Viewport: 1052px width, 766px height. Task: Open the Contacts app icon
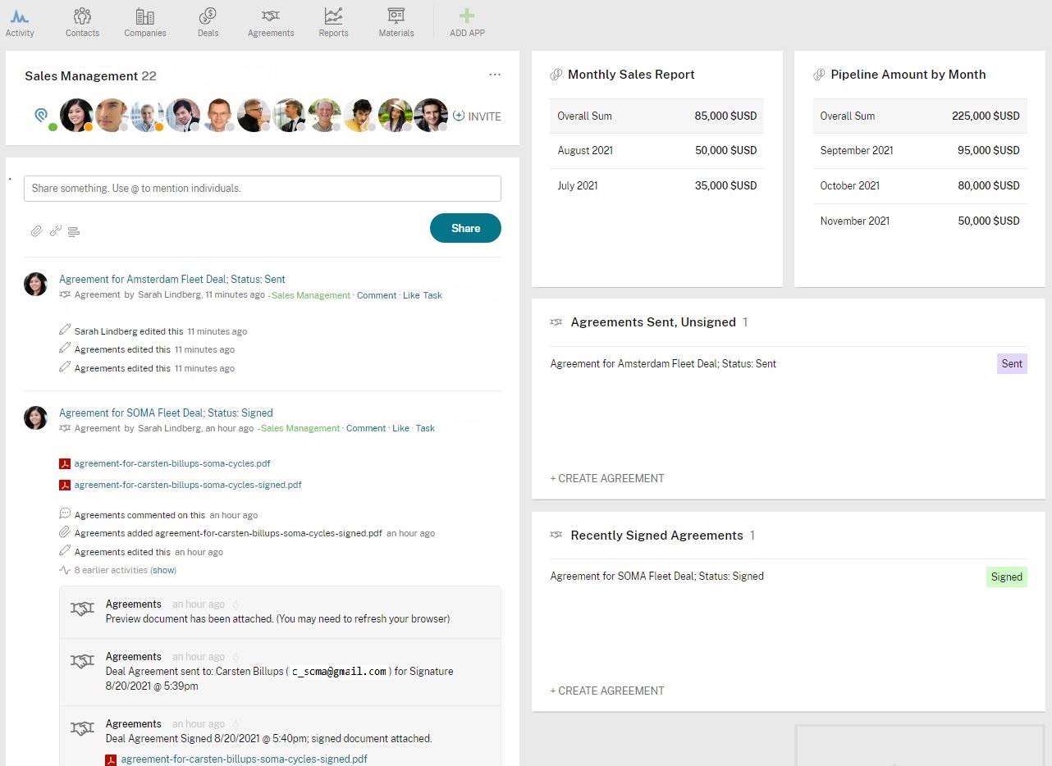[x=82, y=16]
